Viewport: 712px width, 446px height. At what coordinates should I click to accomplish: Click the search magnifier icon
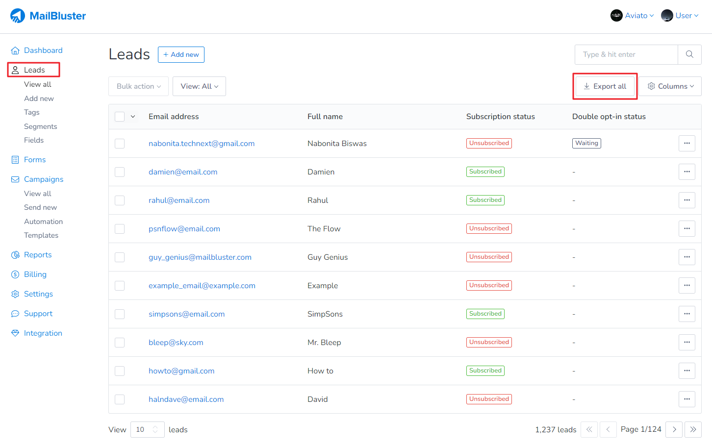689,54
